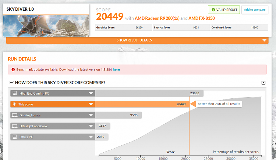This screenshot has height=160, width=276.
Task: Follow the 'here' download link
Action: click(116, 69)
